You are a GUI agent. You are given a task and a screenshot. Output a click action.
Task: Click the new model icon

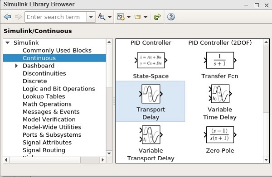pos(121,17)
